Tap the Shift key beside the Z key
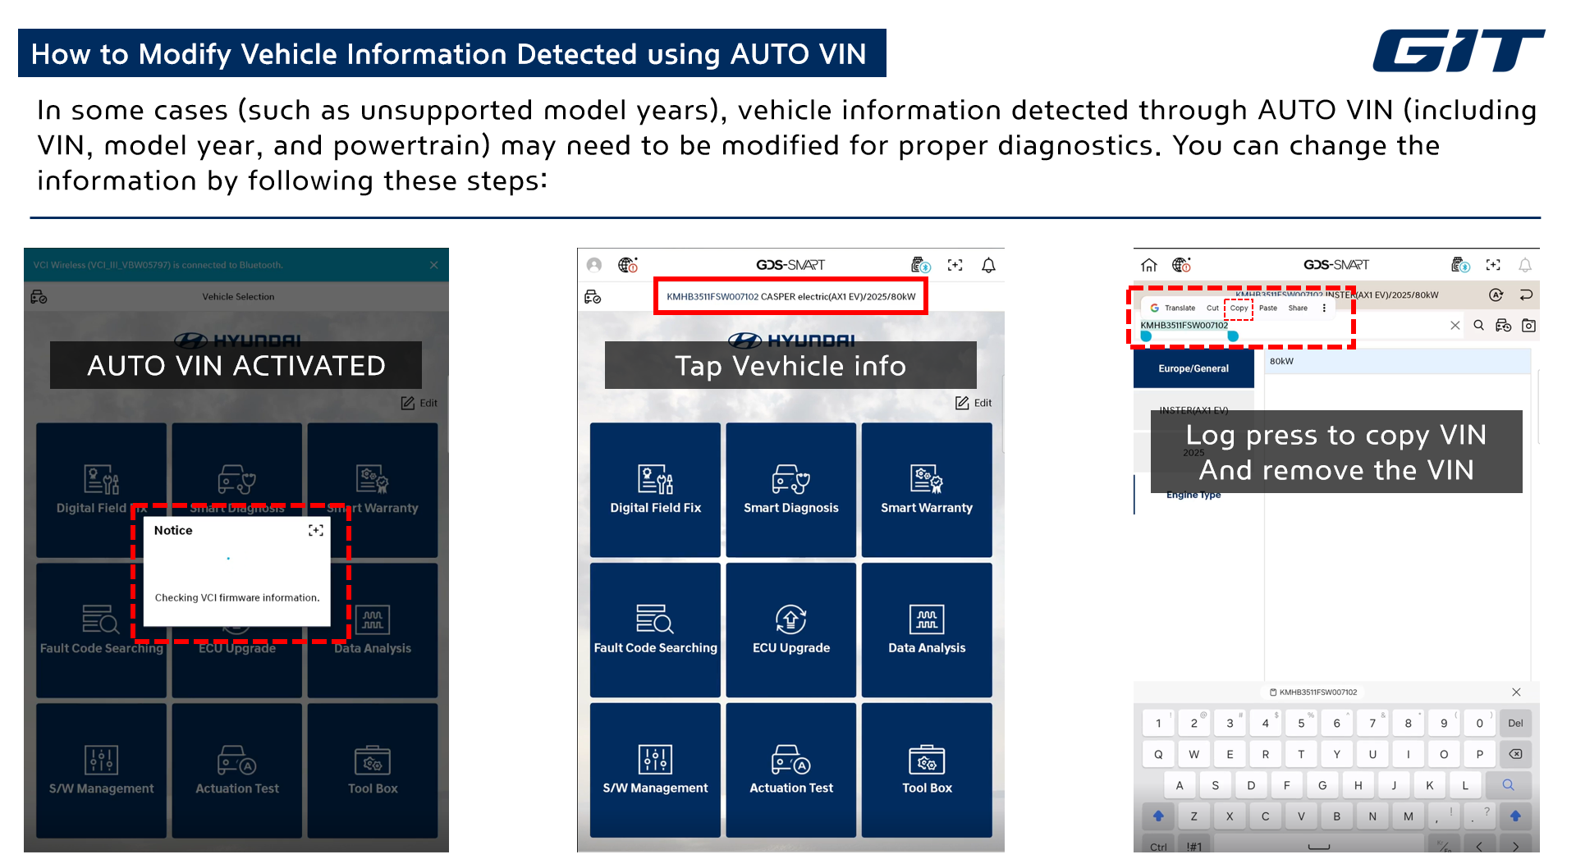 click(1158, 816)
